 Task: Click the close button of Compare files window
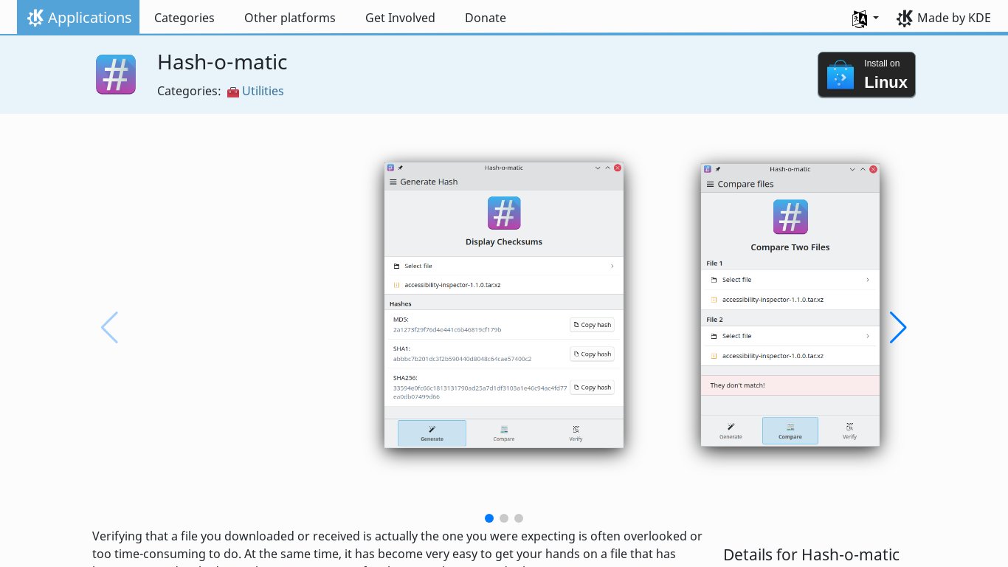874,169
